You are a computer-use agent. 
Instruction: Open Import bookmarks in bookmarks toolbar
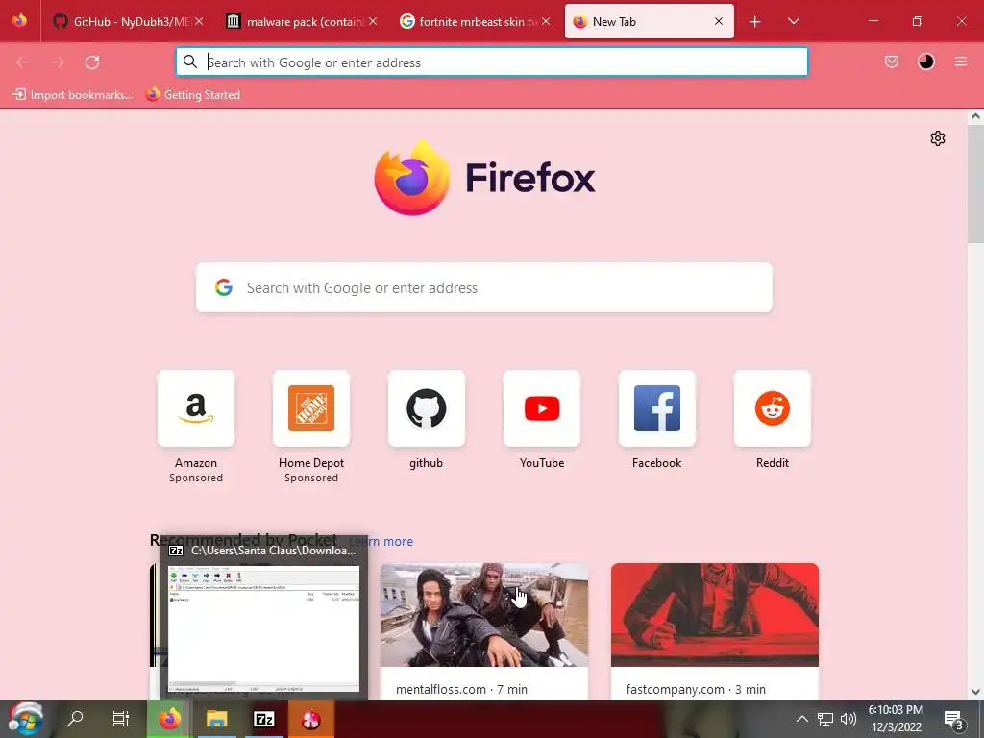[73, 95]
